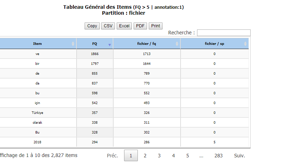Viewport: 288px width, 164px height.
Task: Click the FQ column sort arrow
Action: coord(110,44)
